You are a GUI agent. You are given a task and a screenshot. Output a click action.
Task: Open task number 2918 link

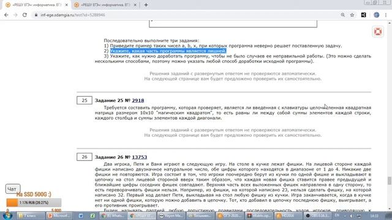point(138,100)
